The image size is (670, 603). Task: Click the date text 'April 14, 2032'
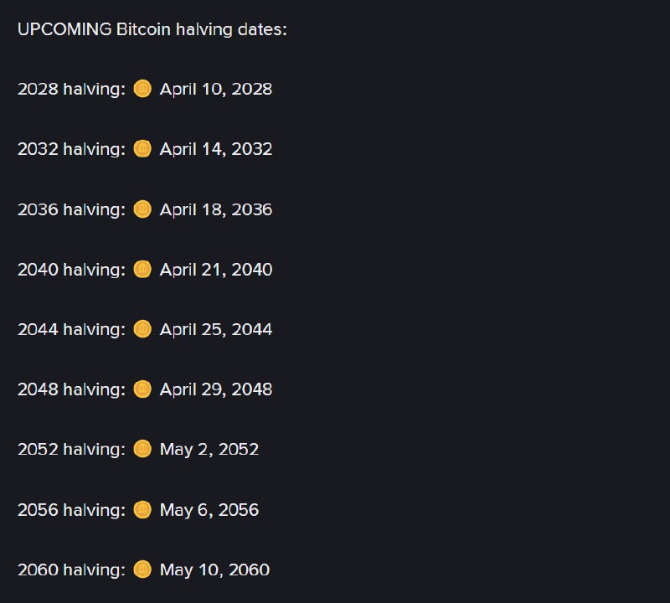pos(216,150)
